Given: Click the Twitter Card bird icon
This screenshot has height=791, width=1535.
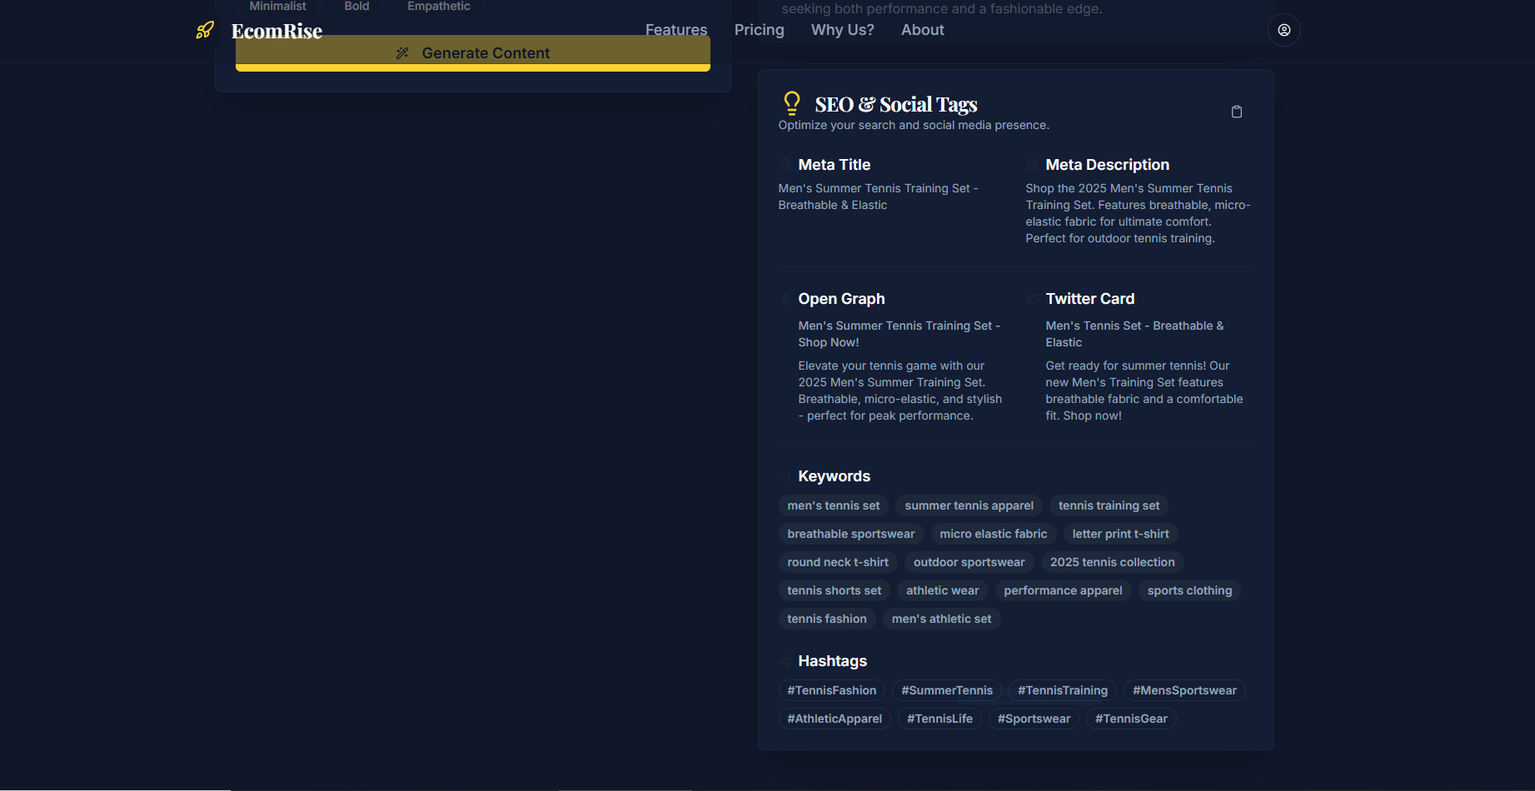Looking at the screenshot, I should click(x=1032, y=299).
